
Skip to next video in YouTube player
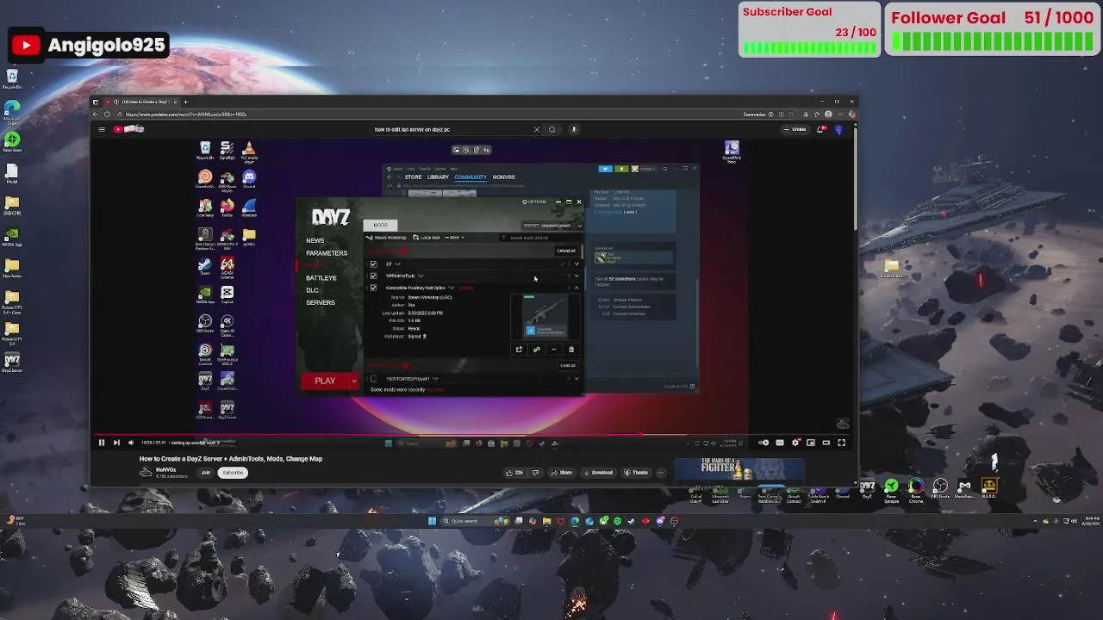click(x=116, y=443)
